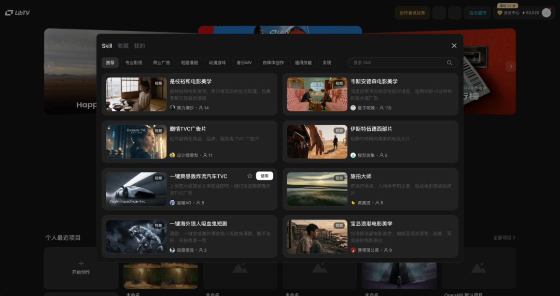Open 全部项目 with its chevron

point(504,238)
